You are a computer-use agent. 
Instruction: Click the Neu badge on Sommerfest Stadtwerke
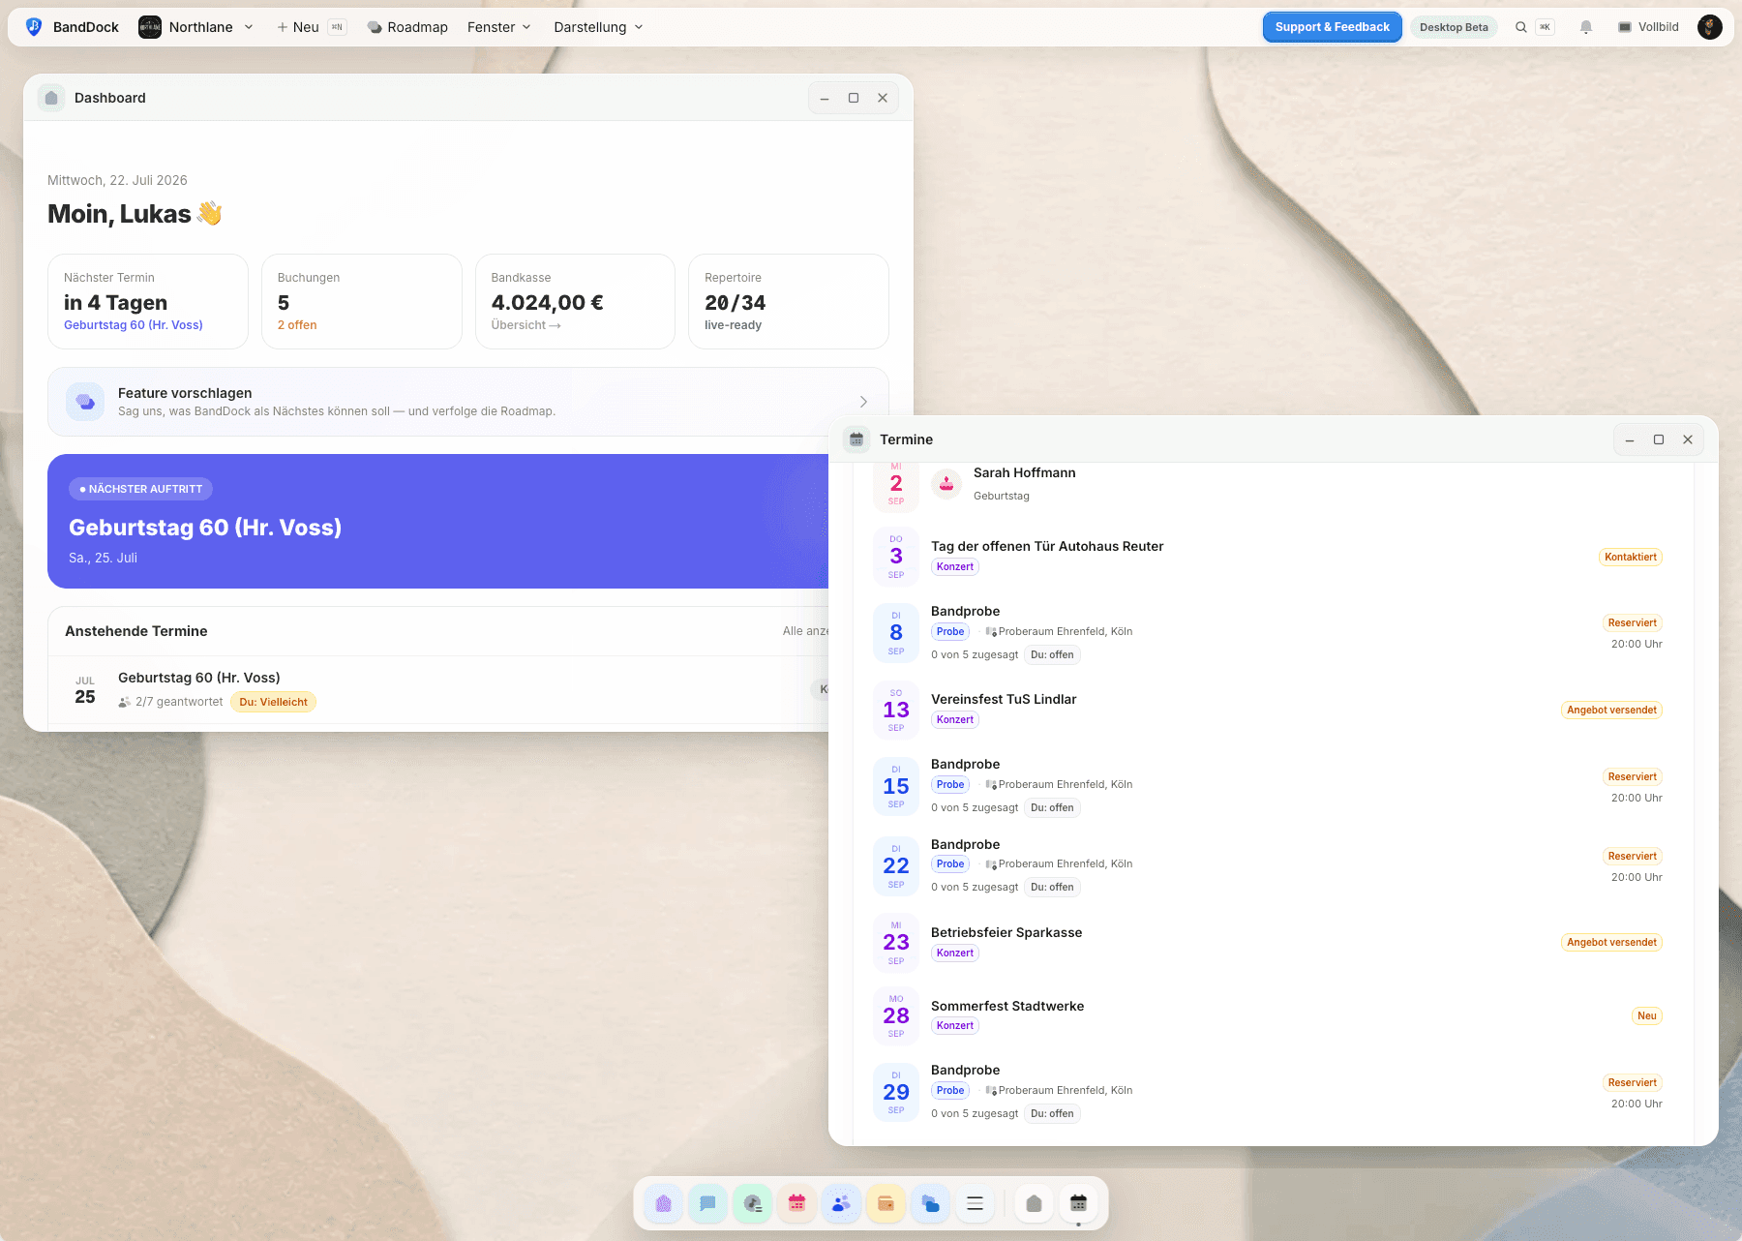pos(1647,1016)
